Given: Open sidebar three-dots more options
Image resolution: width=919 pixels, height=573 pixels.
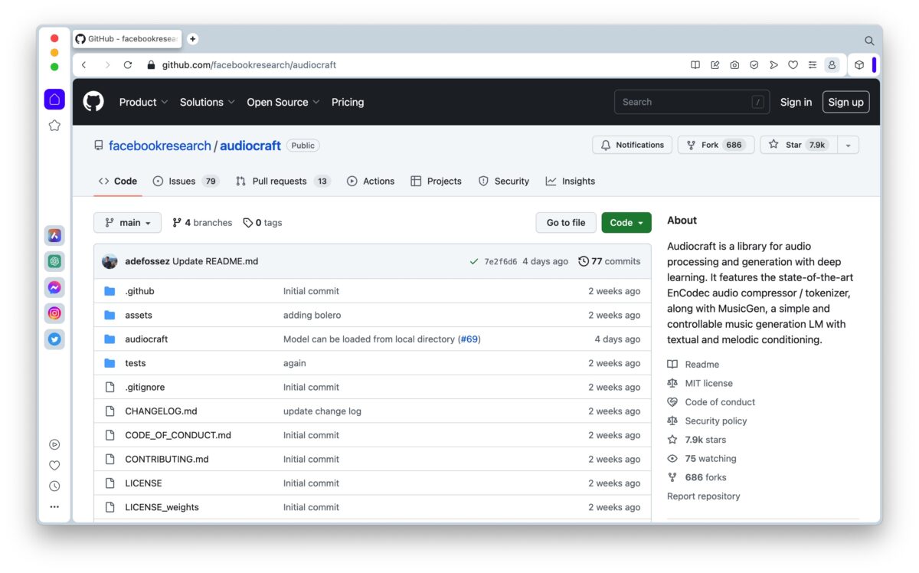Looking at the screenshot, I should click(x=54, y=506).
